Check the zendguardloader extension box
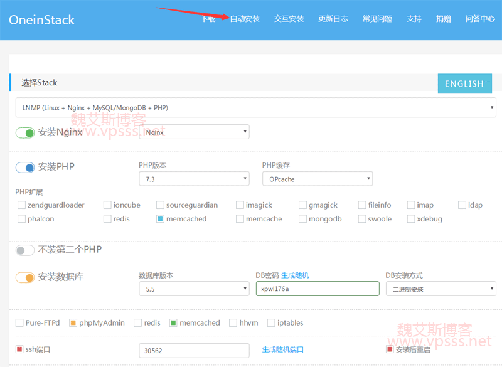Screen dimensions: 502x367 22,205
